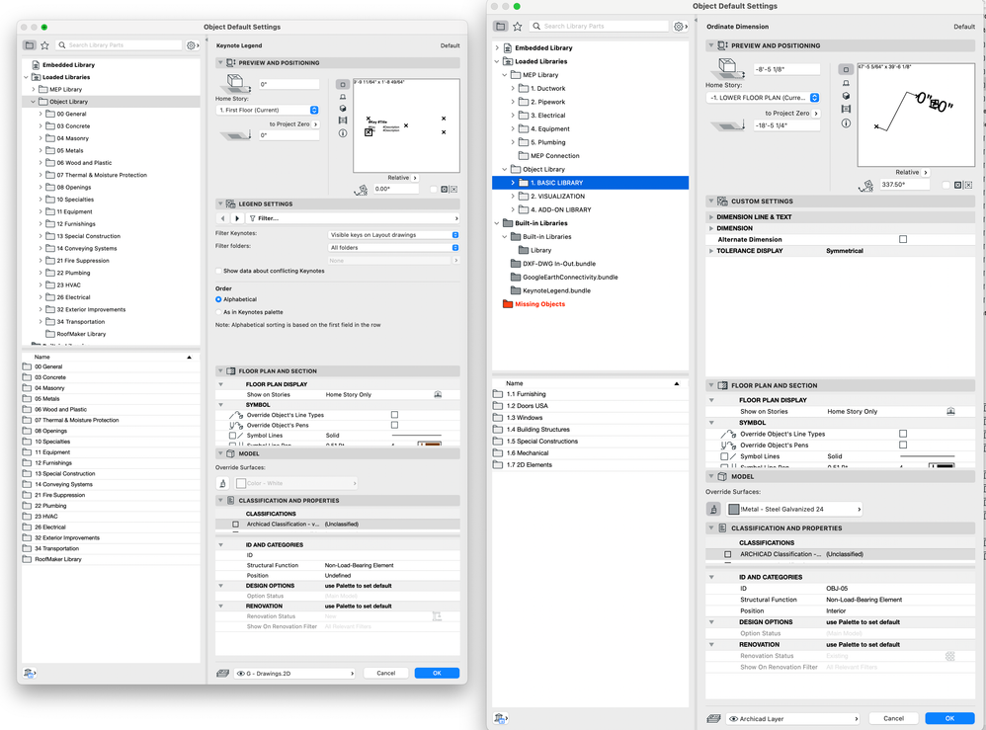The width and height of the screenshot is (986, 730).
Task: Enable Override Object's Line Types checkbox
Action: tap(396, 415)
